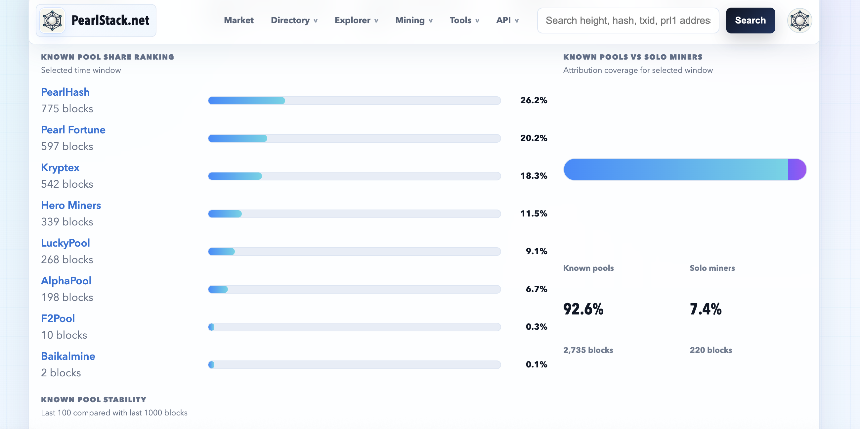Open the AlphaPool pool link

coord(66,281)
